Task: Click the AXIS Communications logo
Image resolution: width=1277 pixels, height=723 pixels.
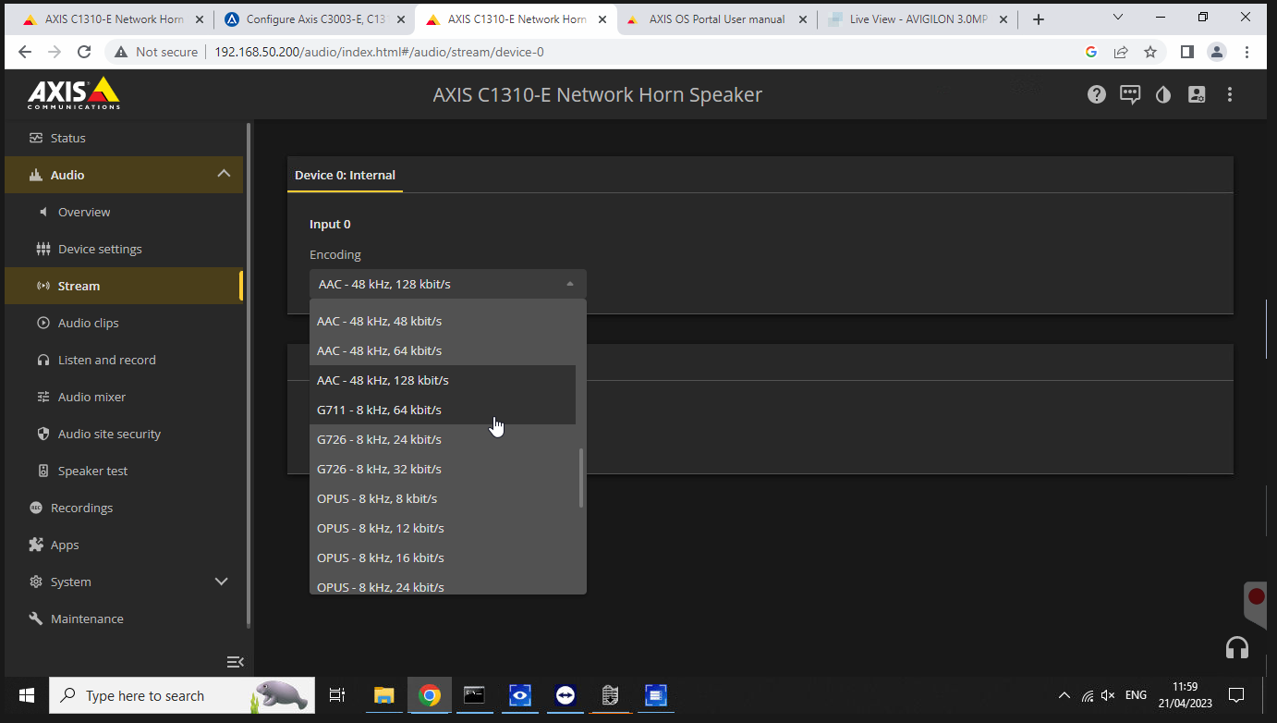Action: pos(74,93)
